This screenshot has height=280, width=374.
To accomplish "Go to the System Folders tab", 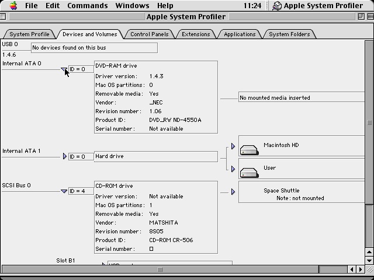I will pyautogui.click(x=289, y=34).
